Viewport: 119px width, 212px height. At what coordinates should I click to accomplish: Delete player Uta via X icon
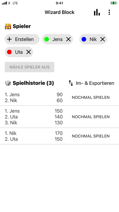(x=29, y=52)
